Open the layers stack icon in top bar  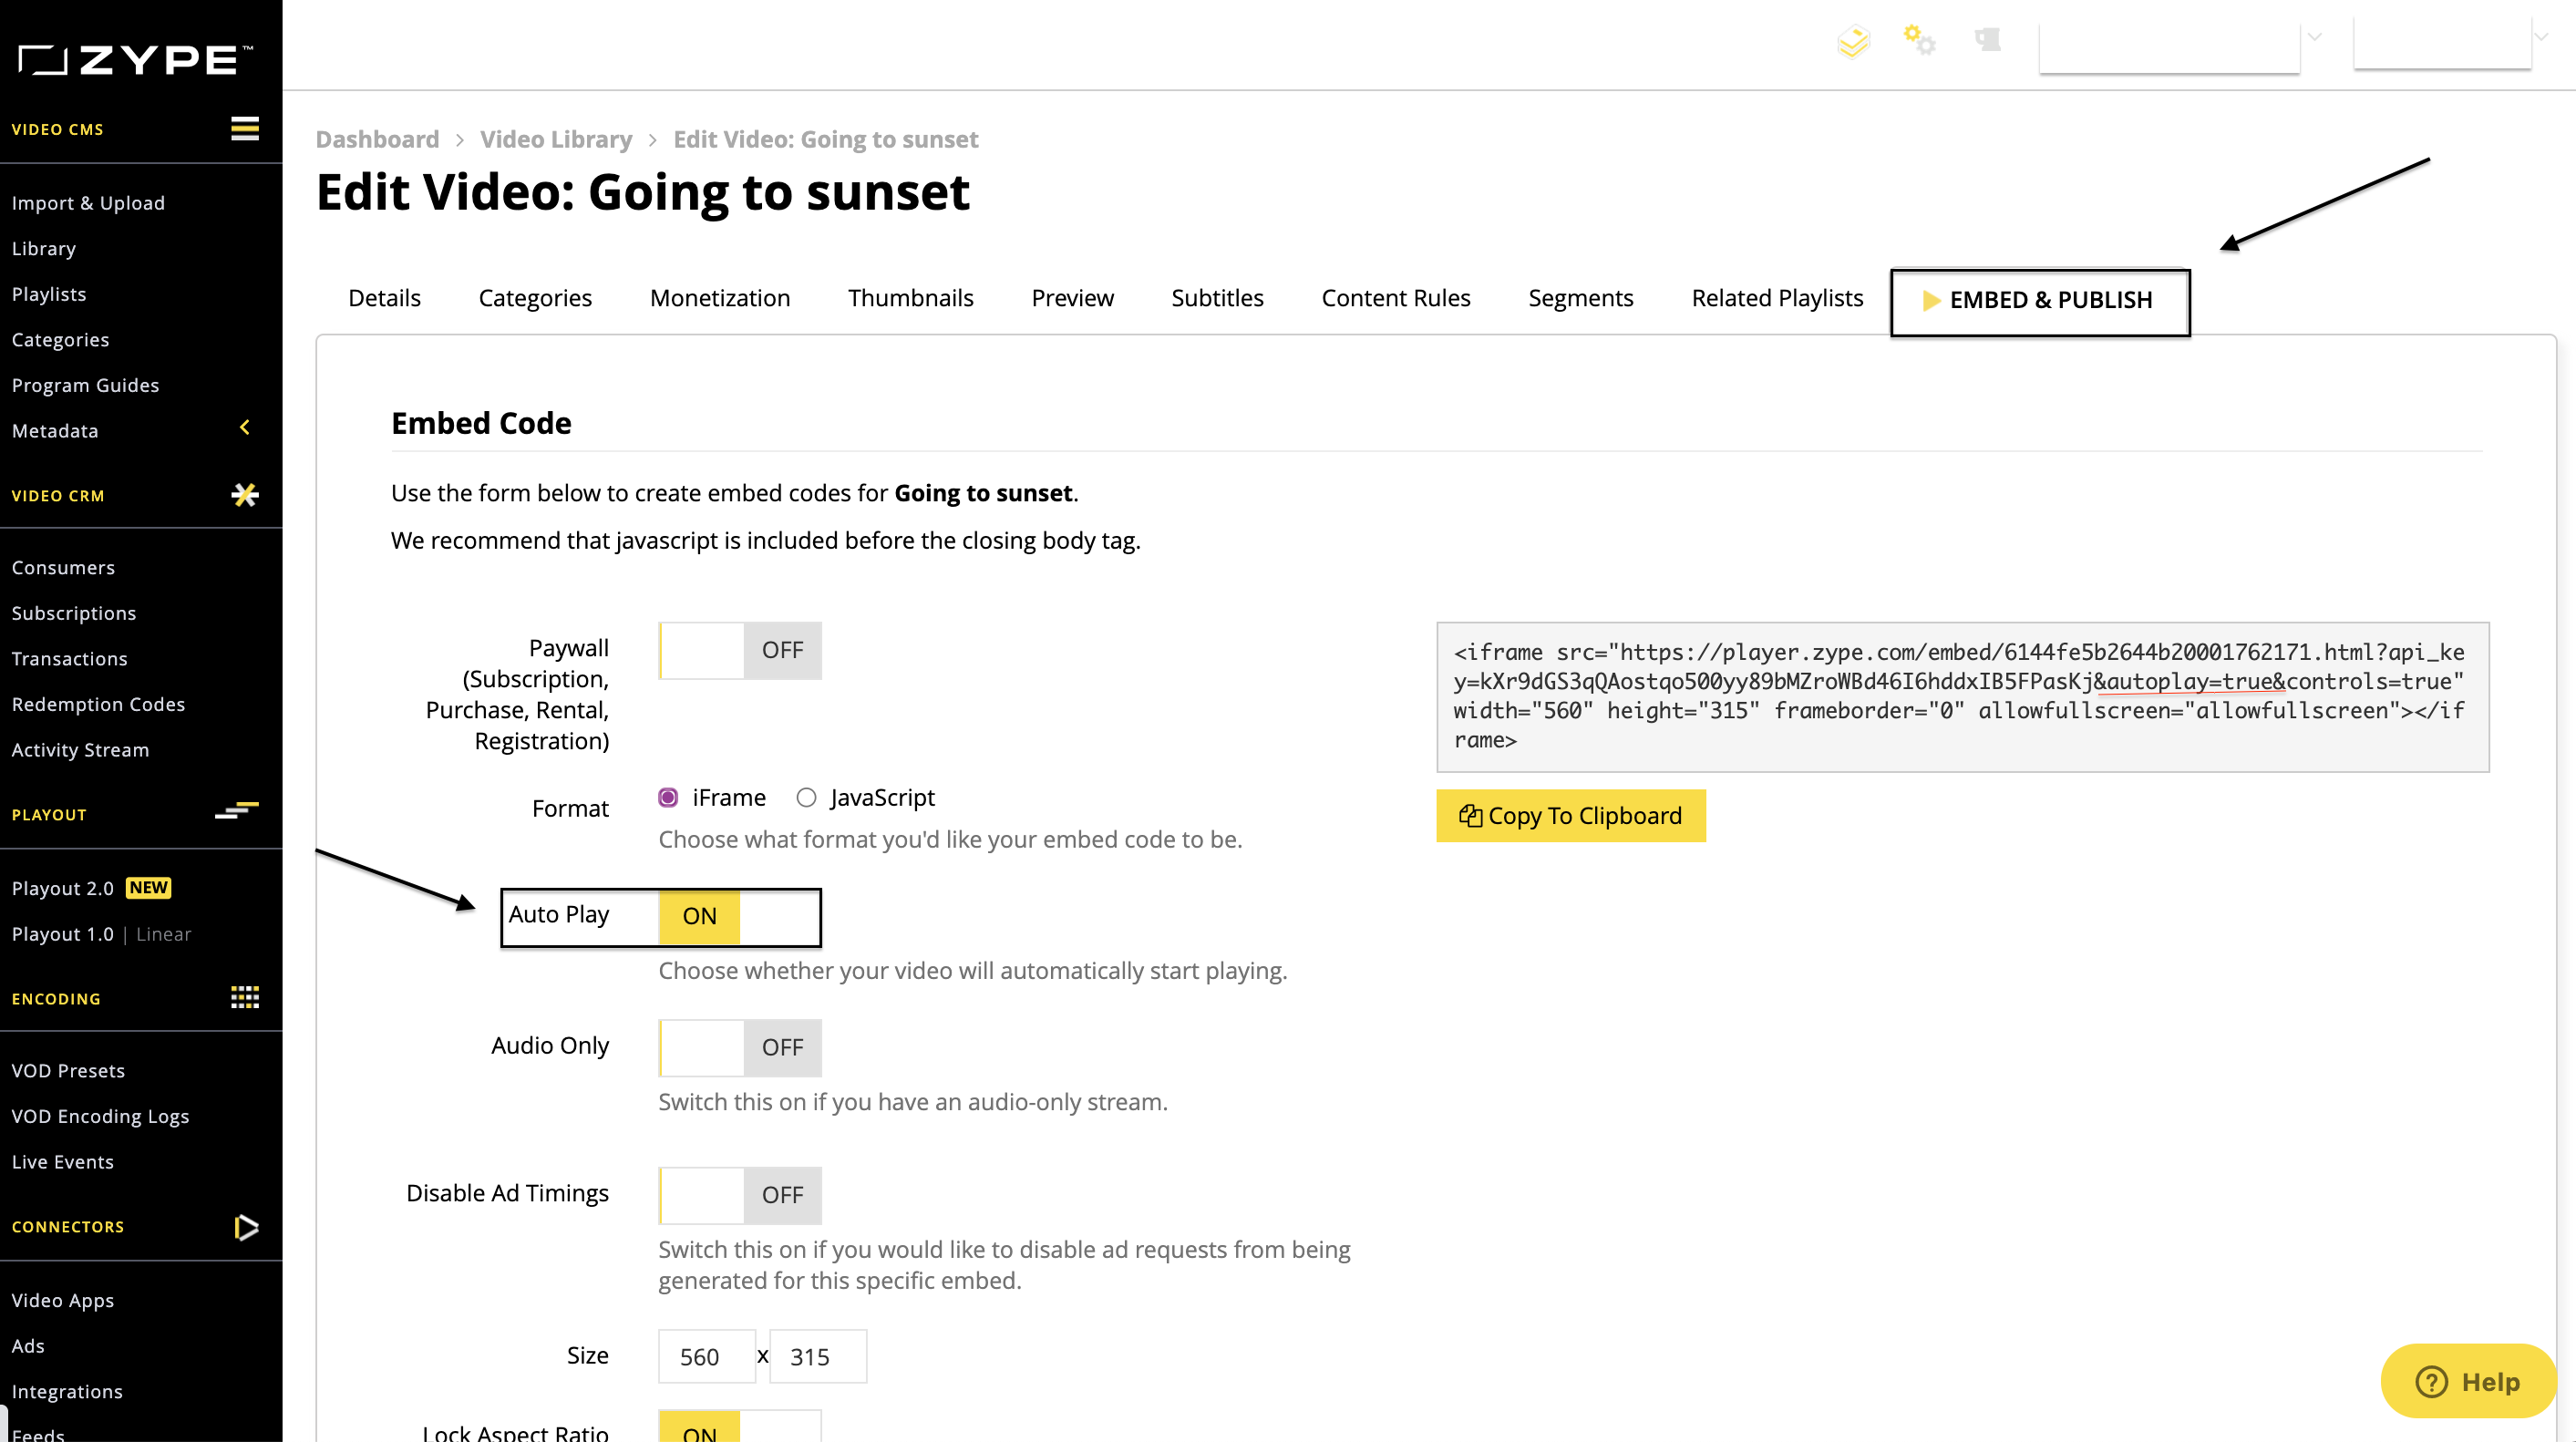click(x=1853, y=41)
